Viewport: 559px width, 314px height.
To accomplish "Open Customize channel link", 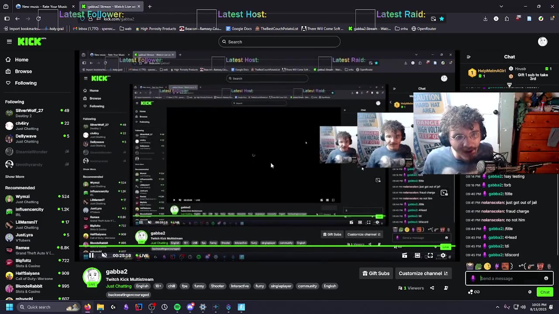I will click(423, 273).
